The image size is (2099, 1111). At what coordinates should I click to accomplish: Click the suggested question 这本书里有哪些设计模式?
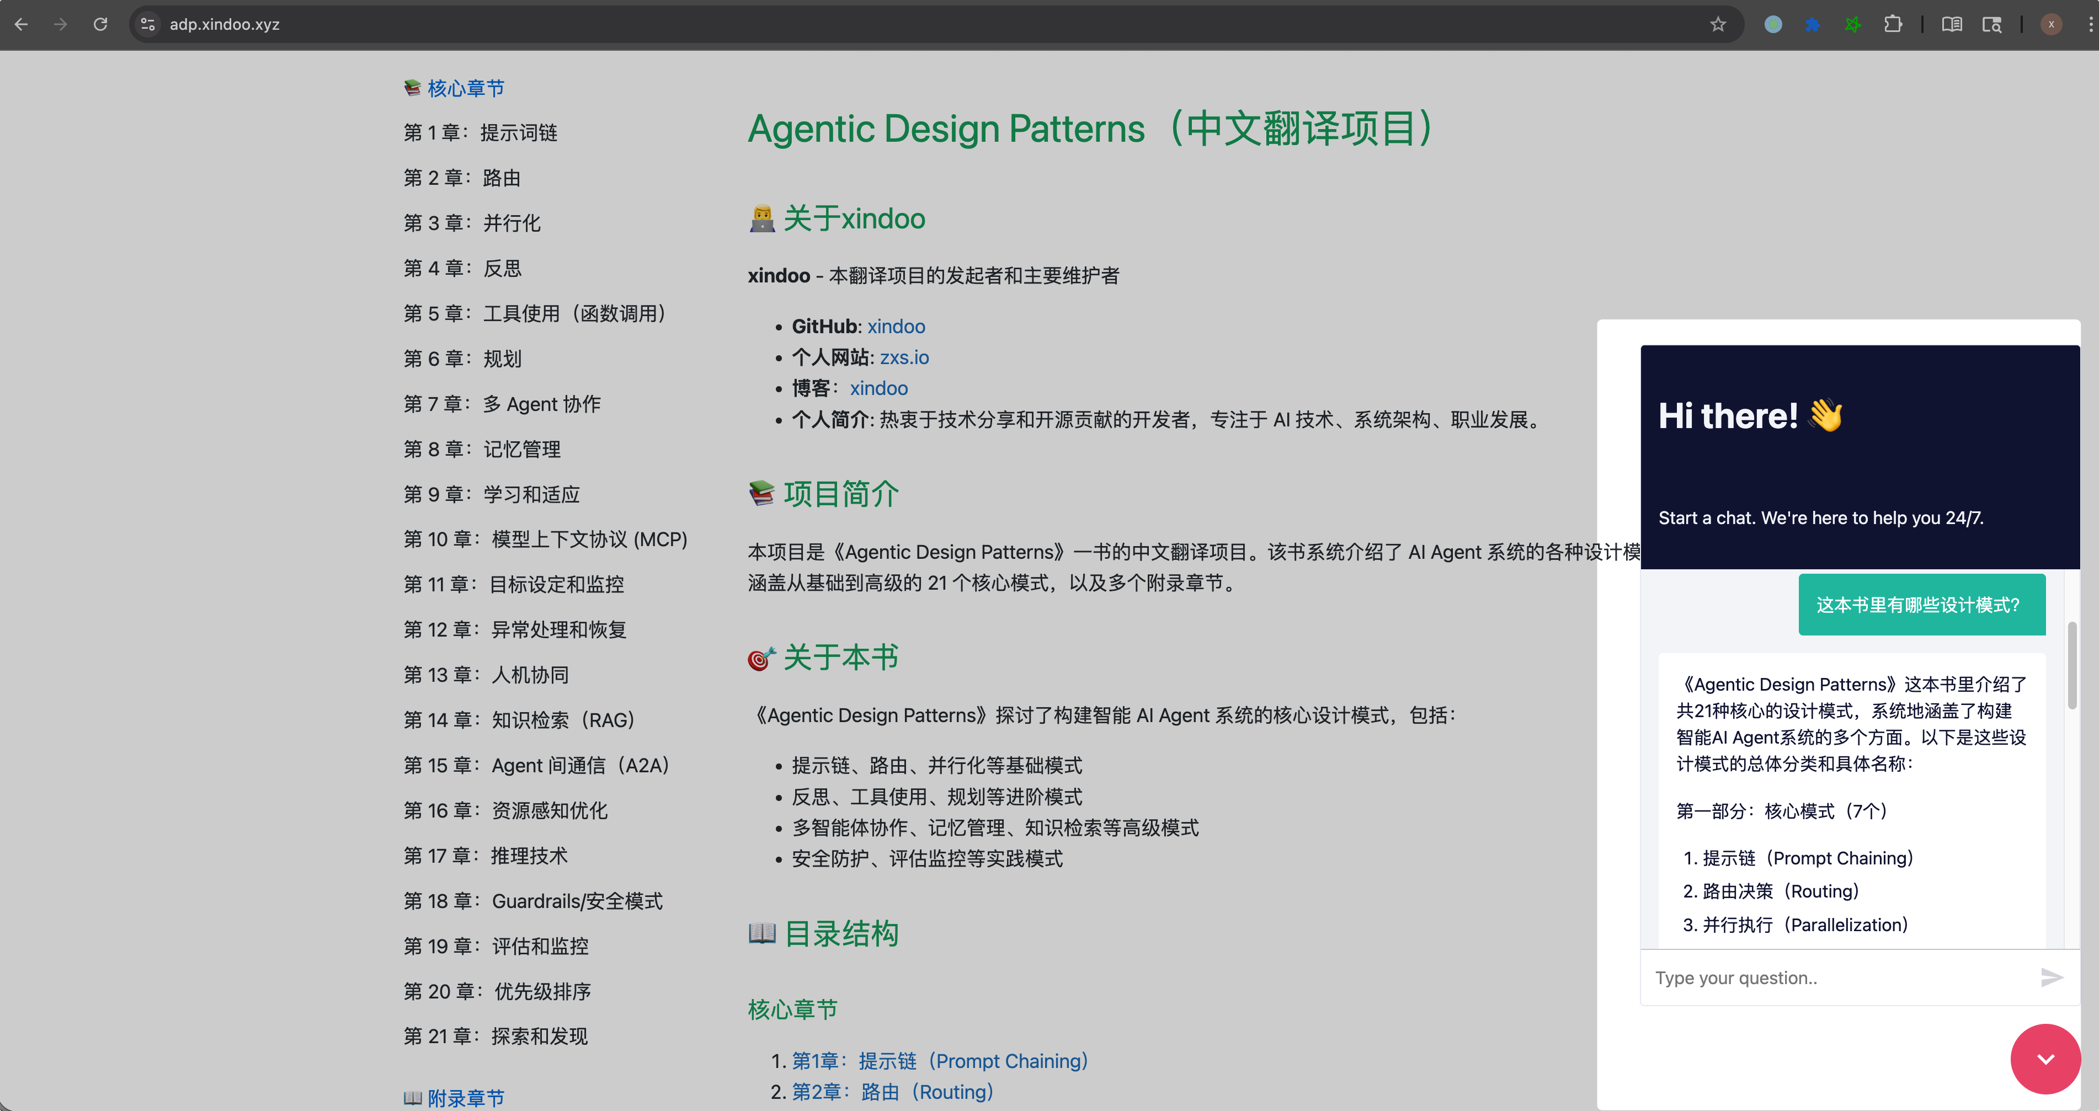(x=1921, y=603)
